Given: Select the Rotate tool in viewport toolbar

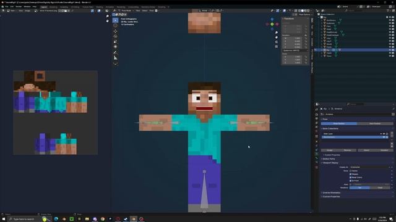Looking at the screenshot, I should [116, 36].
